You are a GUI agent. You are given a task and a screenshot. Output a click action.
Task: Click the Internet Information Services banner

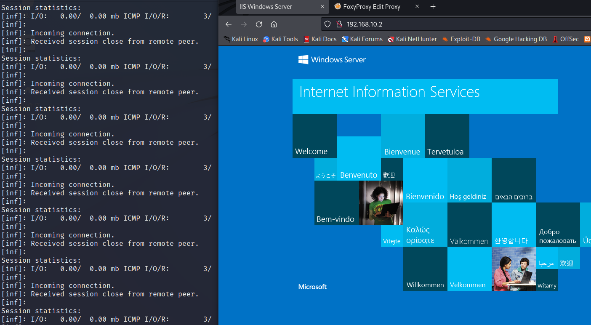(425, 96)
